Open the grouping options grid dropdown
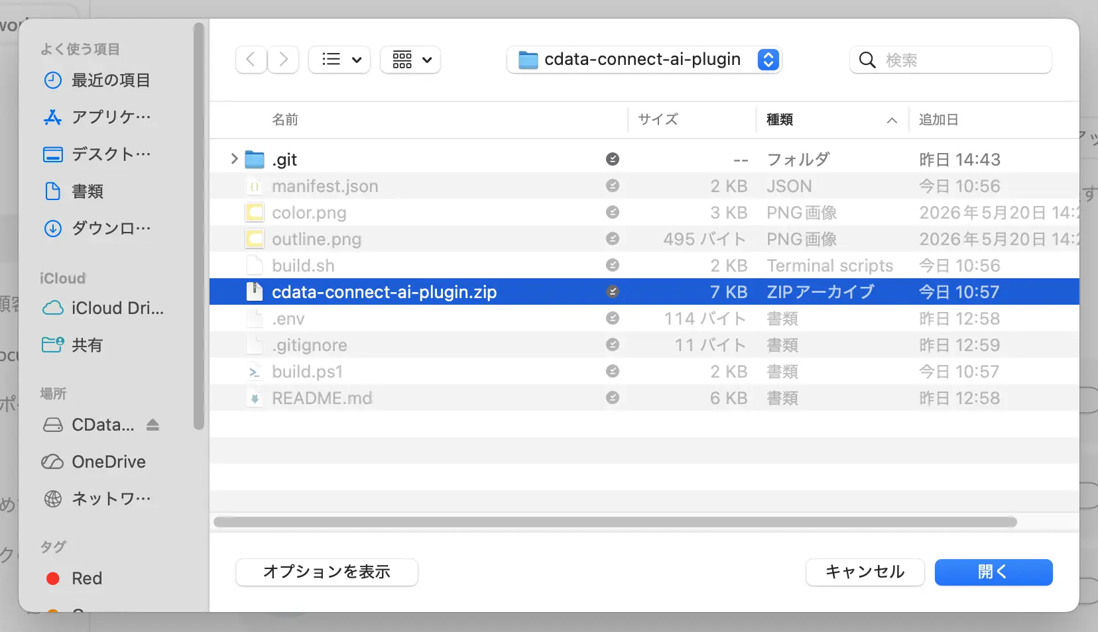This screenshot has width=1098, height=632. click(x=410, y=60)
